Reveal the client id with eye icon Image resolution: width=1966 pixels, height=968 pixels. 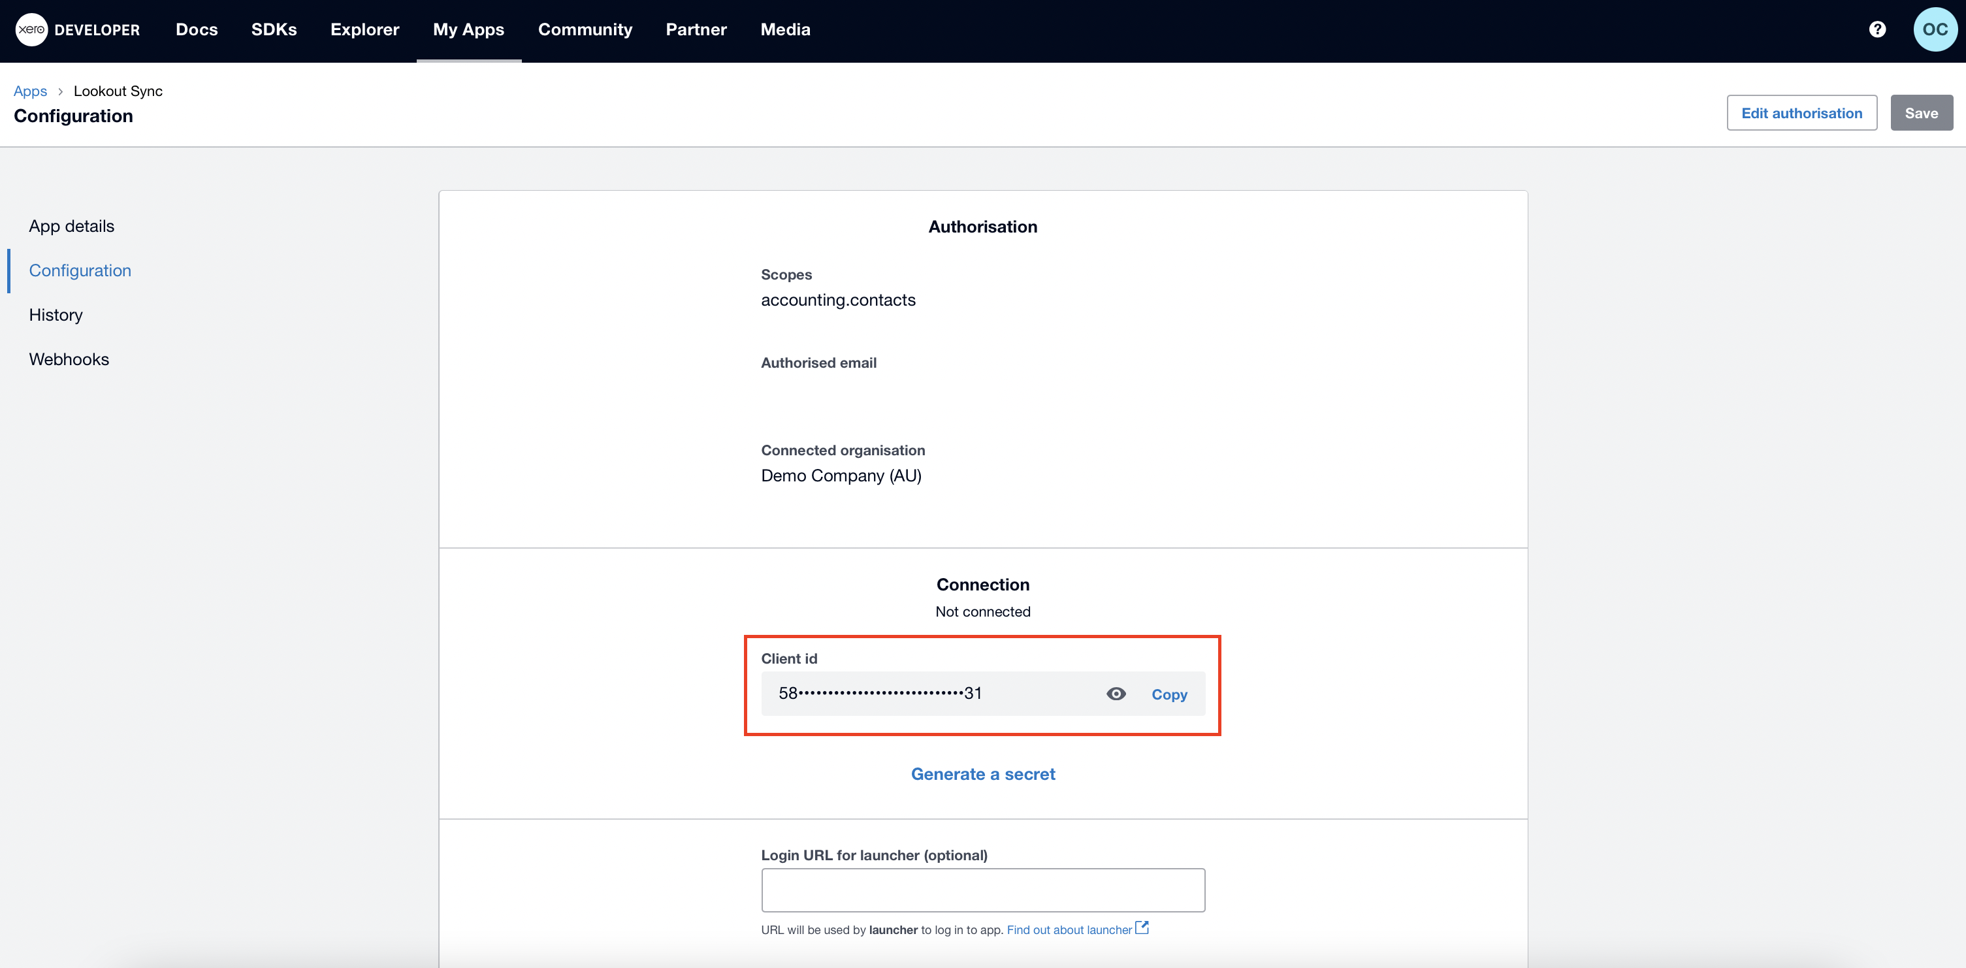coord(1116,693)
